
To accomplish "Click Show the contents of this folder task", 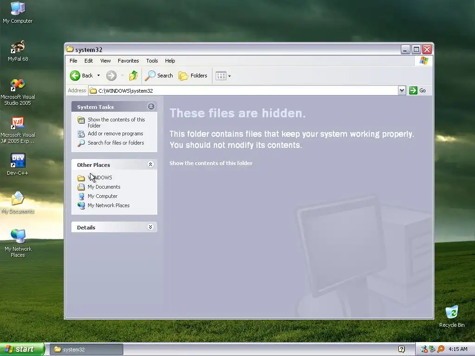I will point(111,122).
